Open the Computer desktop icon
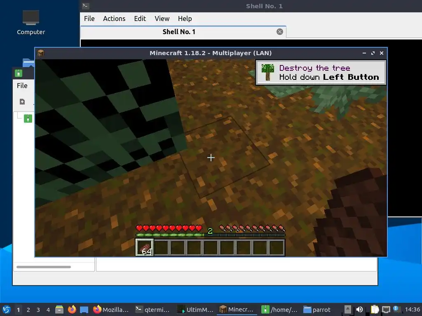Viewport: 422px width, 316px height. pyautogui.click(x=30, y=23)
